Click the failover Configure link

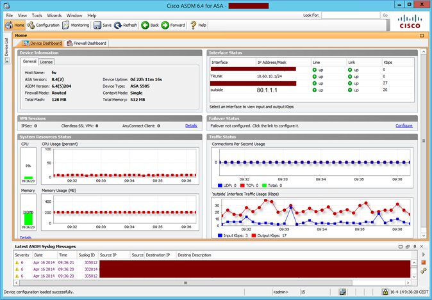click(x=404, y=125)
